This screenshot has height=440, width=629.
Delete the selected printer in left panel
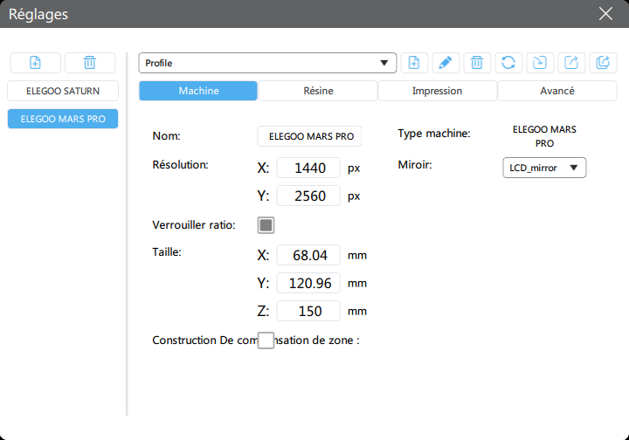click(x=90, y=63)
